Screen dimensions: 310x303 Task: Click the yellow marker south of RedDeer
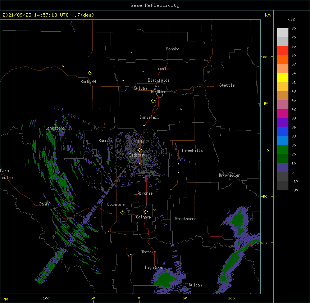tap(153, 101)
